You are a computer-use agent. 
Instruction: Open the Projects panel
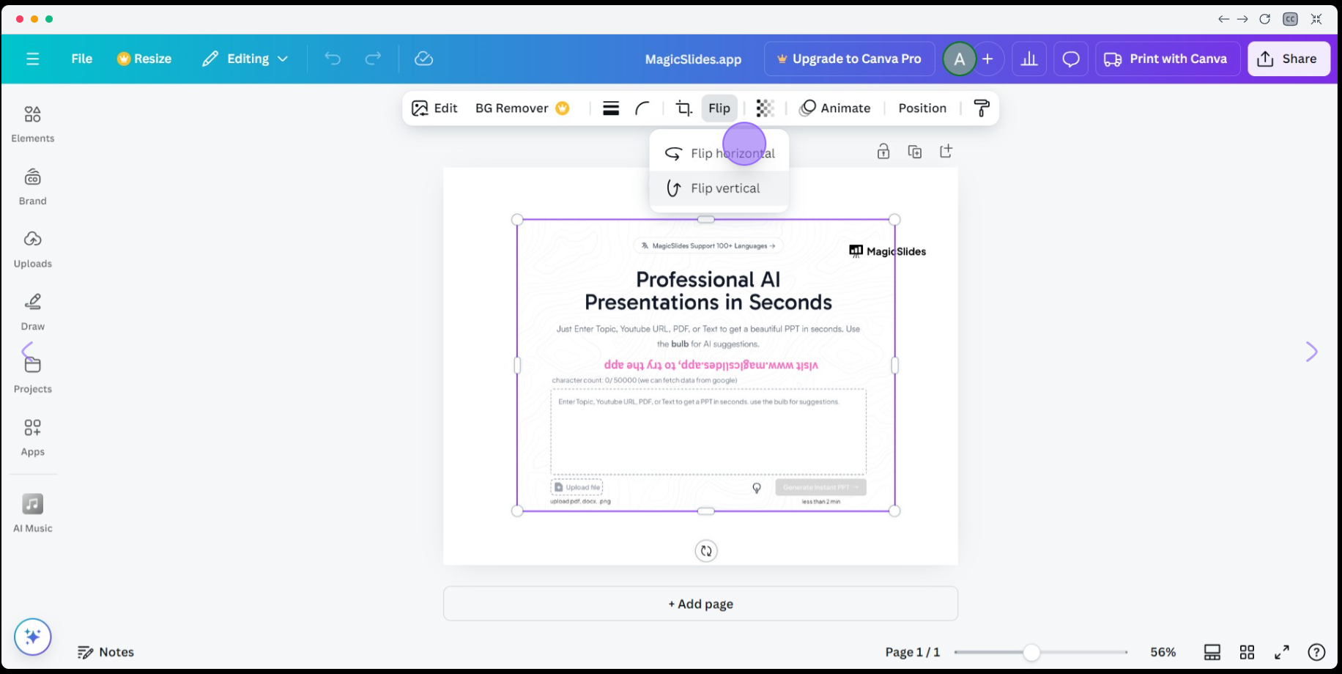(x=33, y=375)
